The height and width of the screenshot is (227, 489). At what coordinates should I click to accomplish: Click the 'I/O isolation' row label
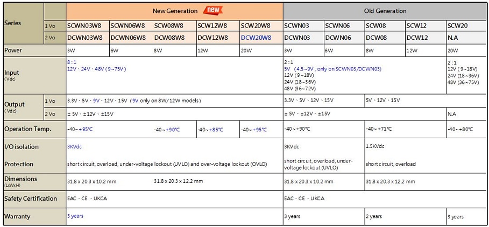pyautogui.click(x=22, y=147)
